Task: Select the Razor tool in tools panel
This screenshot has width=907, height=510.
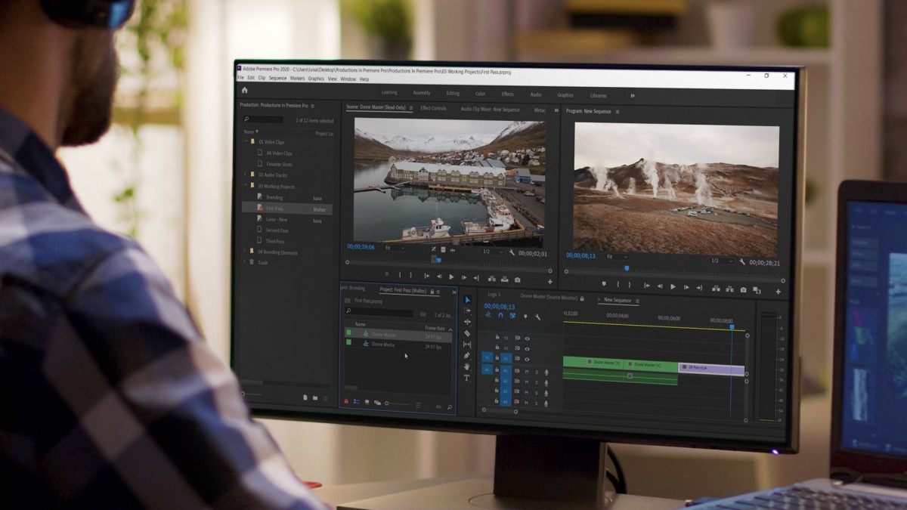Action: pos(467,333)
